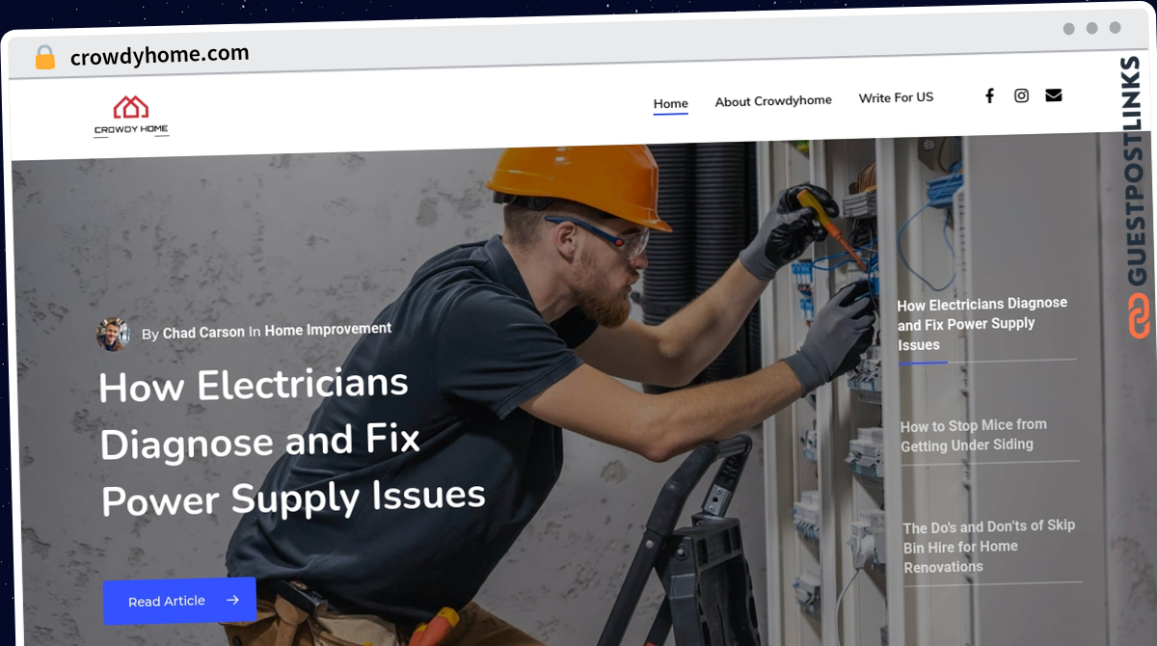Click the padlock icon in address bar

[45, 58]
